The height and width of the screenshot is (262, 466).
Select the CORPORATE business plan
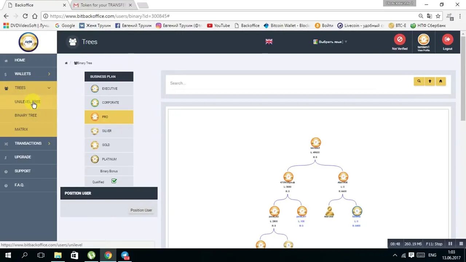click(x=109, y=103)
